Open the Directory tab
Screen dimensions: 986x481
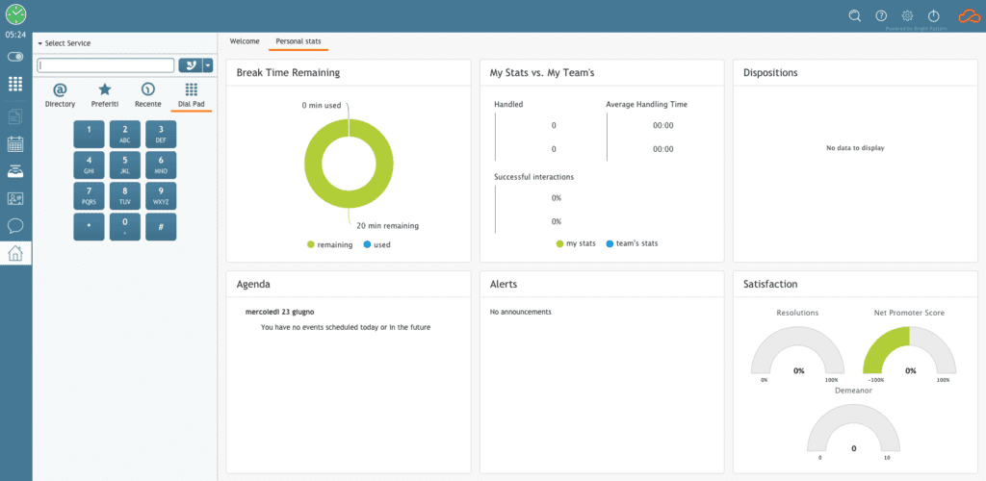(x=61, y=96)
